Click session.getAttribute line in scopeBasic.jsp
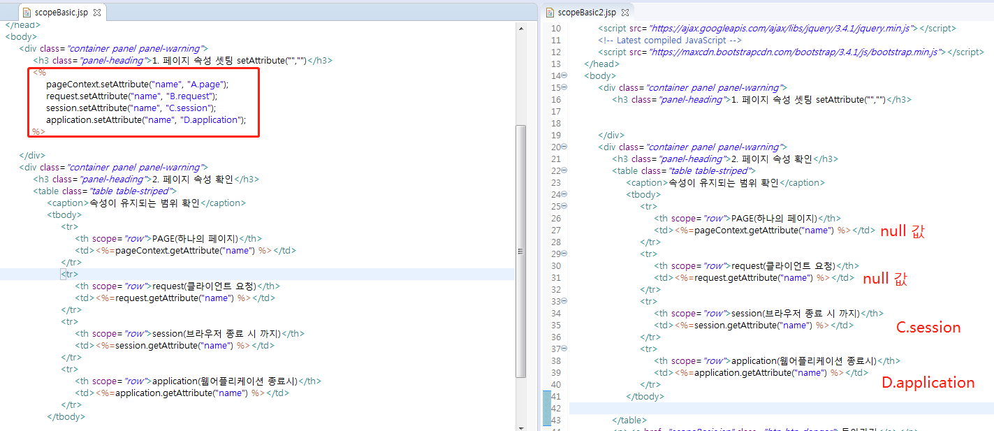 [x=175, y=345]
